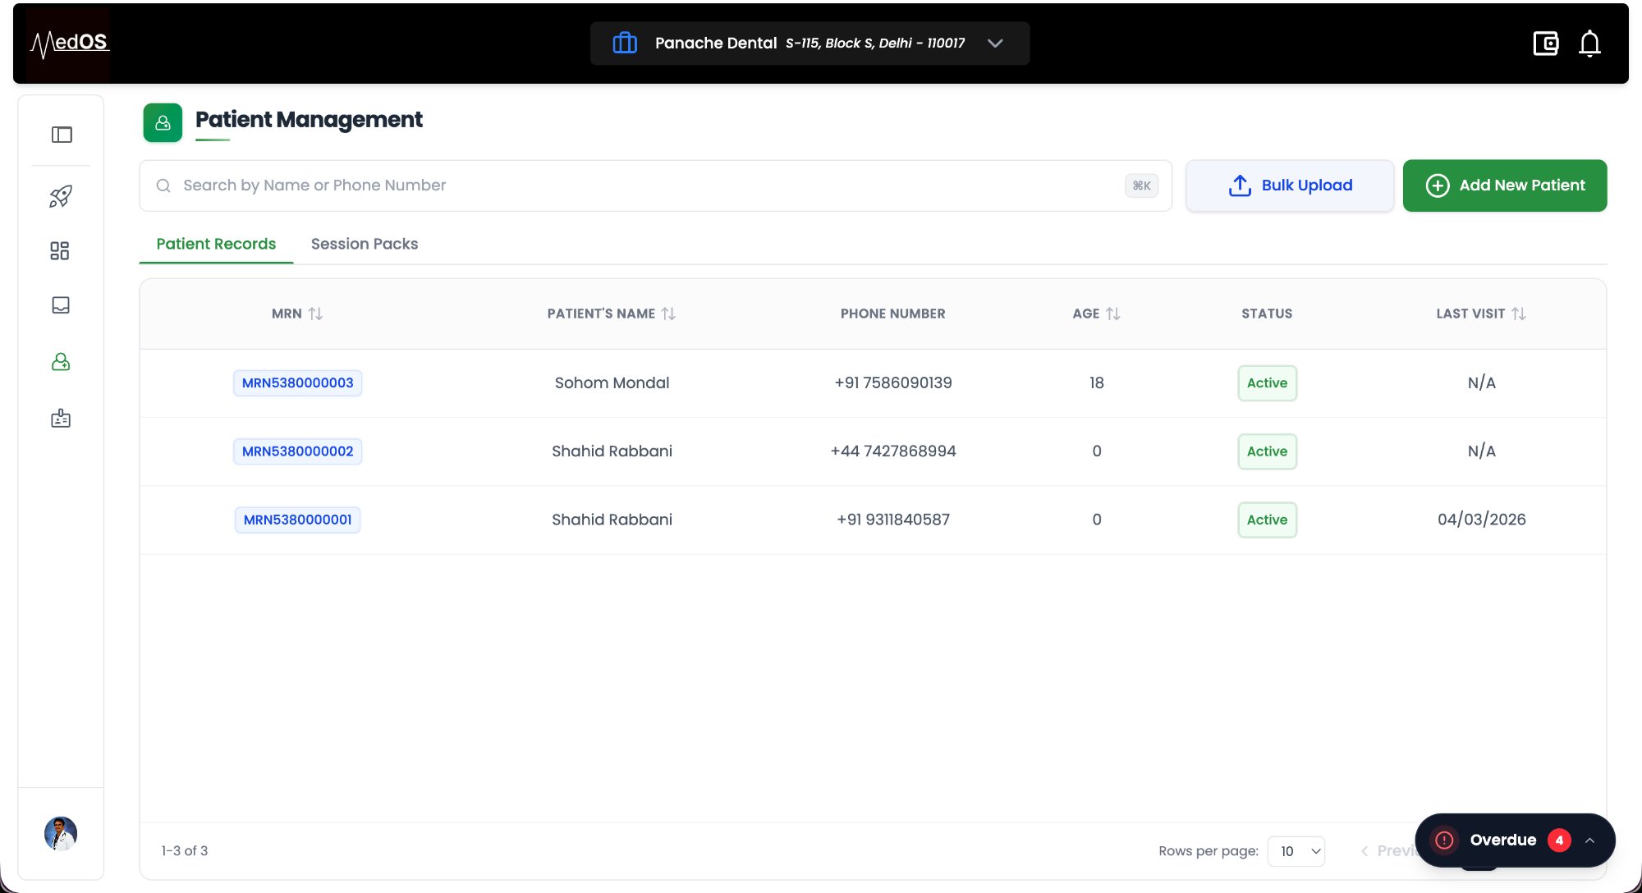Open the rocket launch icon in sidebar
This screenshot has height=893, width=1642.
[x=61, y=196]
